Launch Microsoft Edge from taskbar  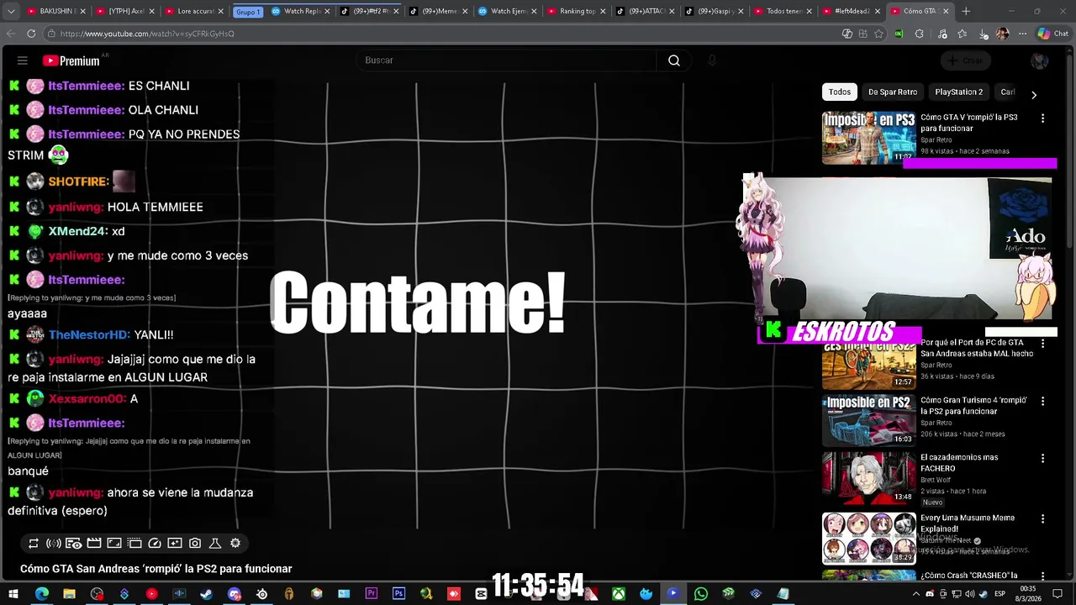click(42, 594)
